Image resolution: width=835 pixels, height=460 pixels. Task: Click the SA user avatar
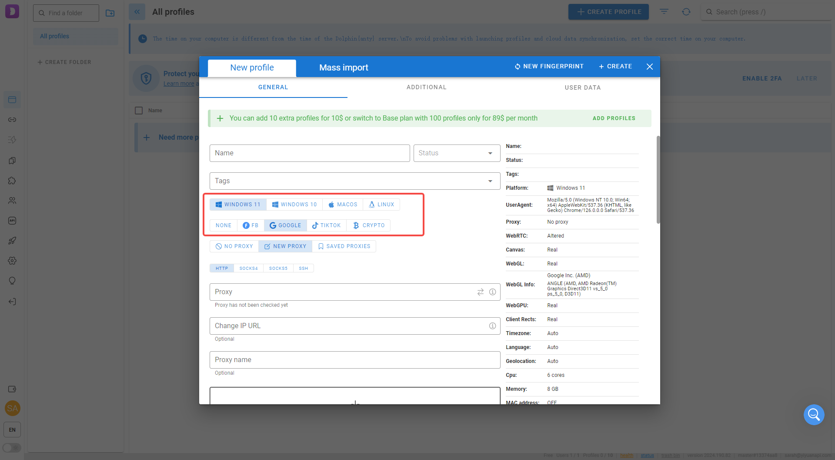(12, 408)
